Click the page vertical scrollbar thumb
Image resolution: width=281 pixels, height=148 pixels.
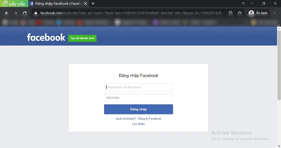[279, 65]
